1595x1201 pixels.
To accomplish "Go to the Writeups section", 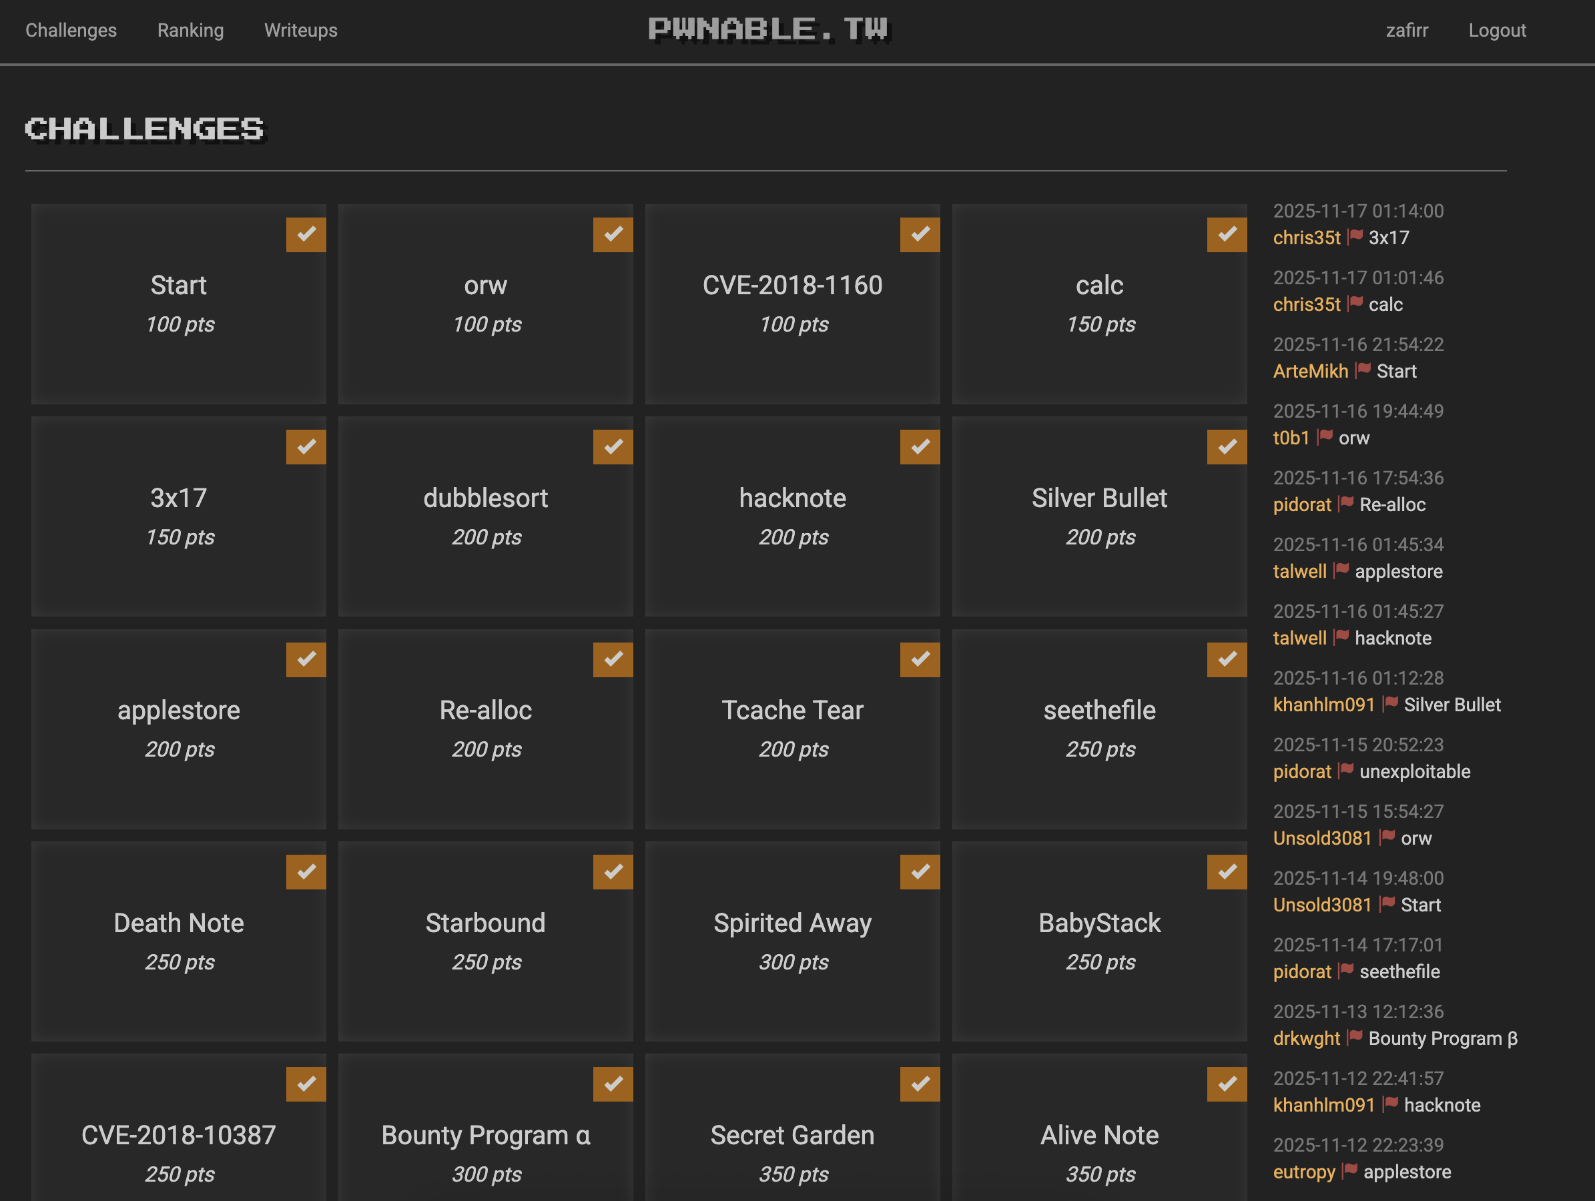I will pyautogui.click(x=301, y=30).
